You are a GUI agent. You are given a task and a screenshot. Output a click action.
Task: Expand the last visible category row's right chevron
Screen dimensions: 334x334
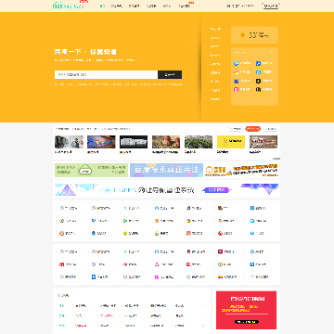(x=203, y=326)
